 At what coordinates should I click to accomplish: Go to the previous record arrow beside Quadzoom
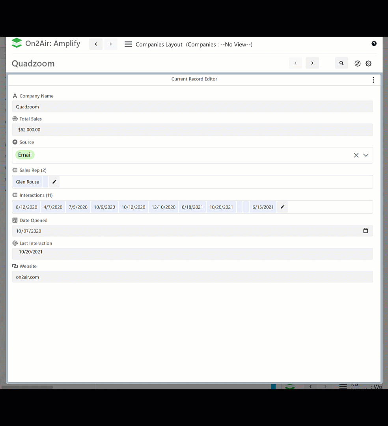295,63
